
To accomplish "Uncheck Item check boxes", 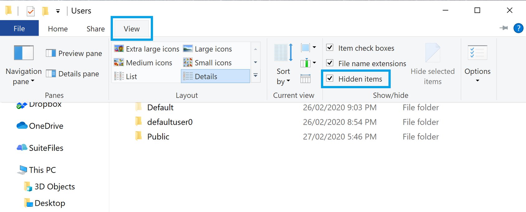I will point(330,48).
